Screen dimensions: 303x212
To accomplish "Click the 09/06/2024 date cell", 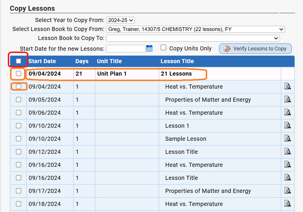I will coord(45,113).
